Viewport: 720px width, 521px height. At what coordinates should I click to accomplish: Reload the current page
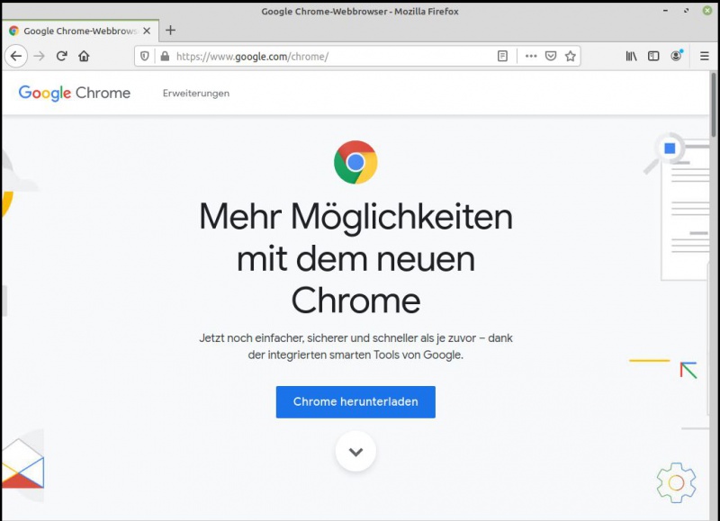point(61,56)
